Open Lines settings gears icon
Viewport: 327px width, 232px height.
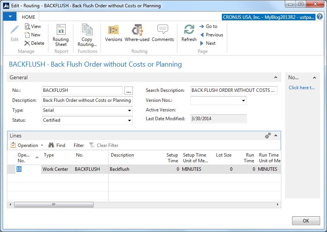pos(268,136)
